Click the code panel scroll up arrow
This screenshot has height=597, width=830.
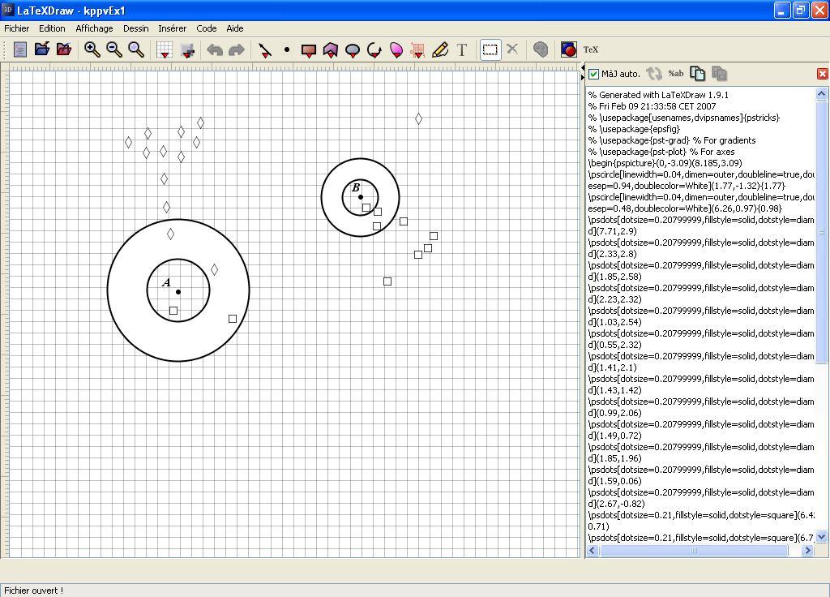click(x=821, y=94)
